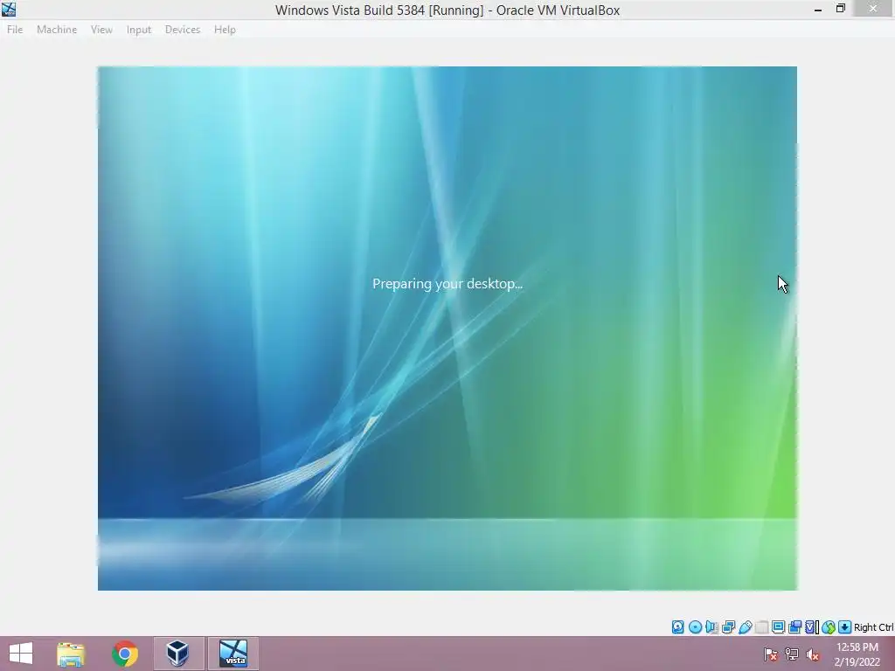Click the 'Preparing your desktop...' text
Image resolution: width=895 pixels, height=671 pixels.
point(447,284)
